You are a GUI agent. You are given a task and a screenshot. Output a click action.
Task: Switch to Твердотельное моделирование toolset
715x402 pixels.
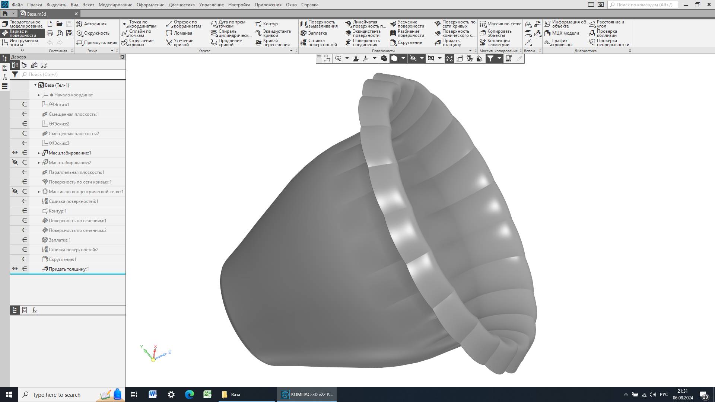tap(22, 24)
